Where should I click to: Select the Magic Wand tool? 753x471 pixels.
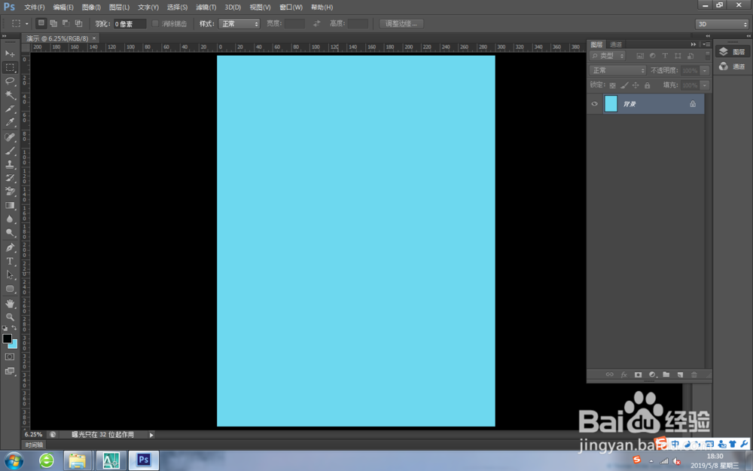(x=10, y=95)
